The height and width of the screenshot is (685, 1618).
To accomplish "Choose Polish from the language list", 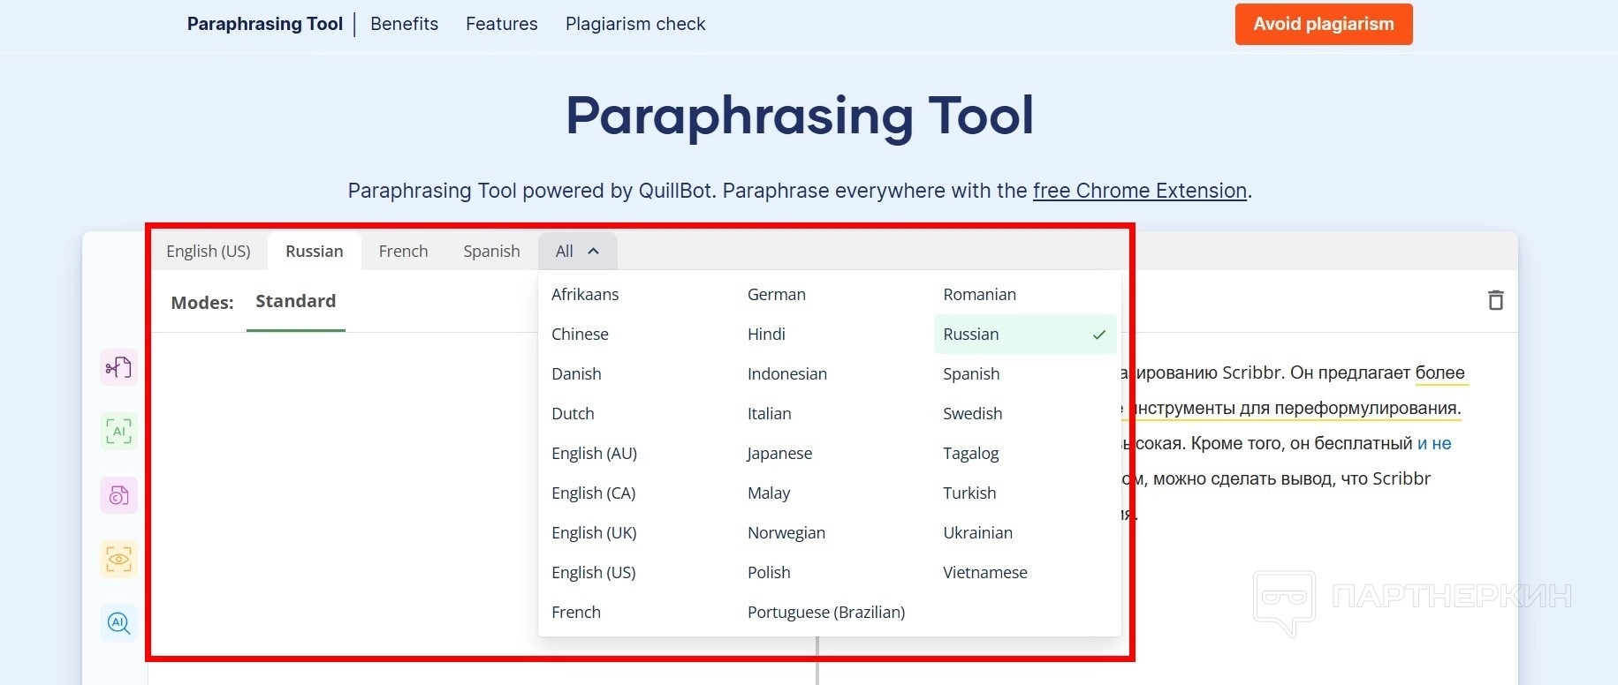I will coord(769,572).
